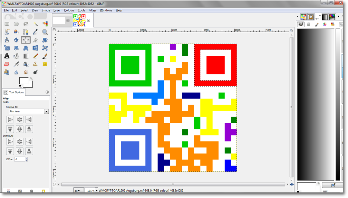348x198 pixels.
Task: Activate the Crop tool
Action: (x=35, y=40)
